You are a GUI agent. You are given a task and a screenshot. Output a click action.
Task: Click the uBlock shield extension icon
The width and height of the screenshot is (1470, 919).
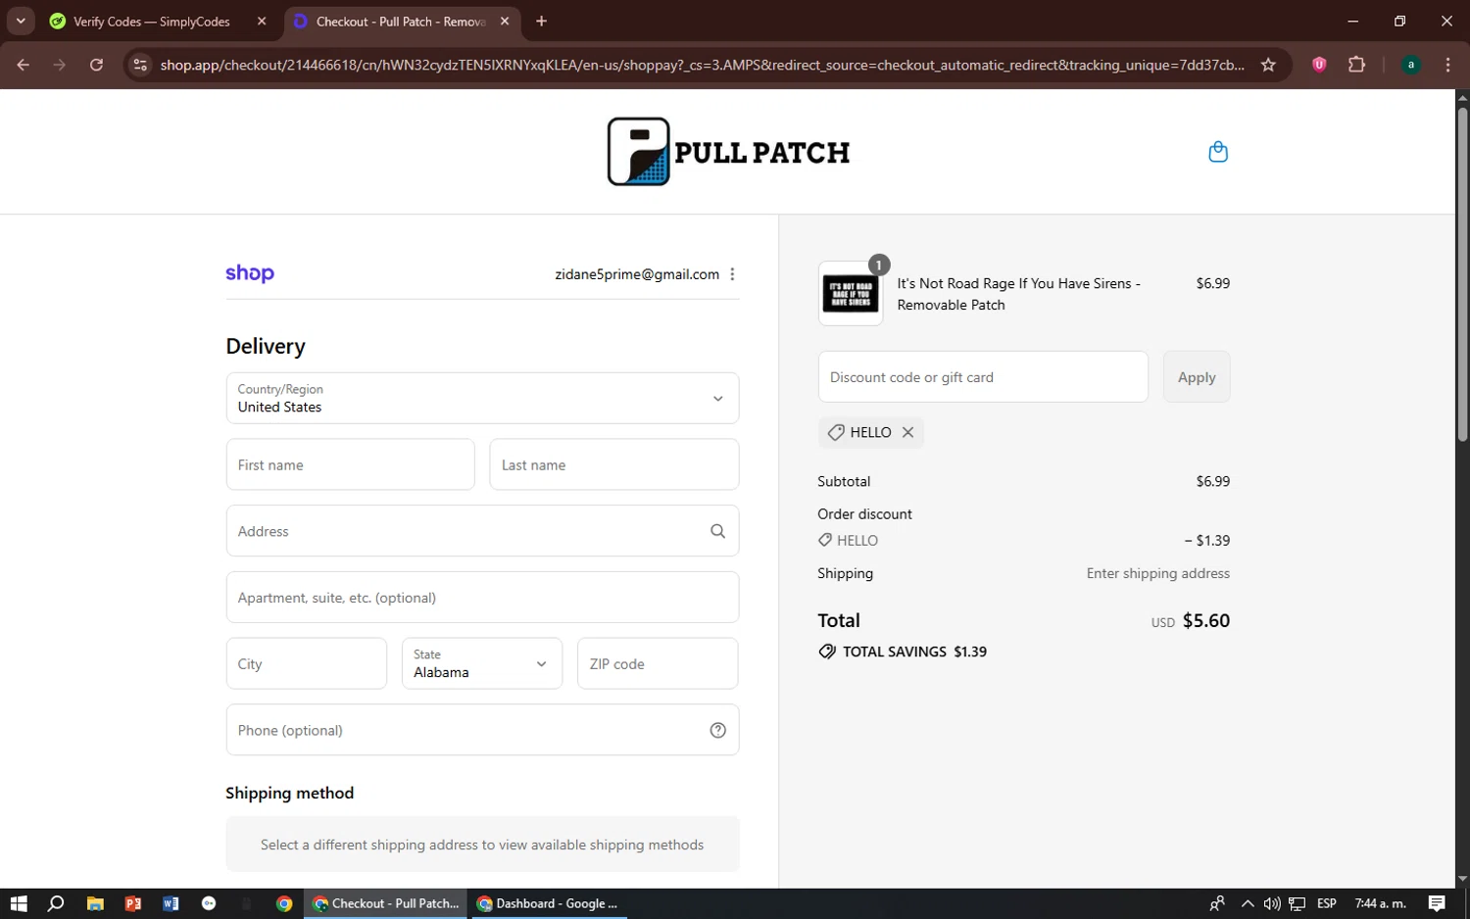[1319, 65]
